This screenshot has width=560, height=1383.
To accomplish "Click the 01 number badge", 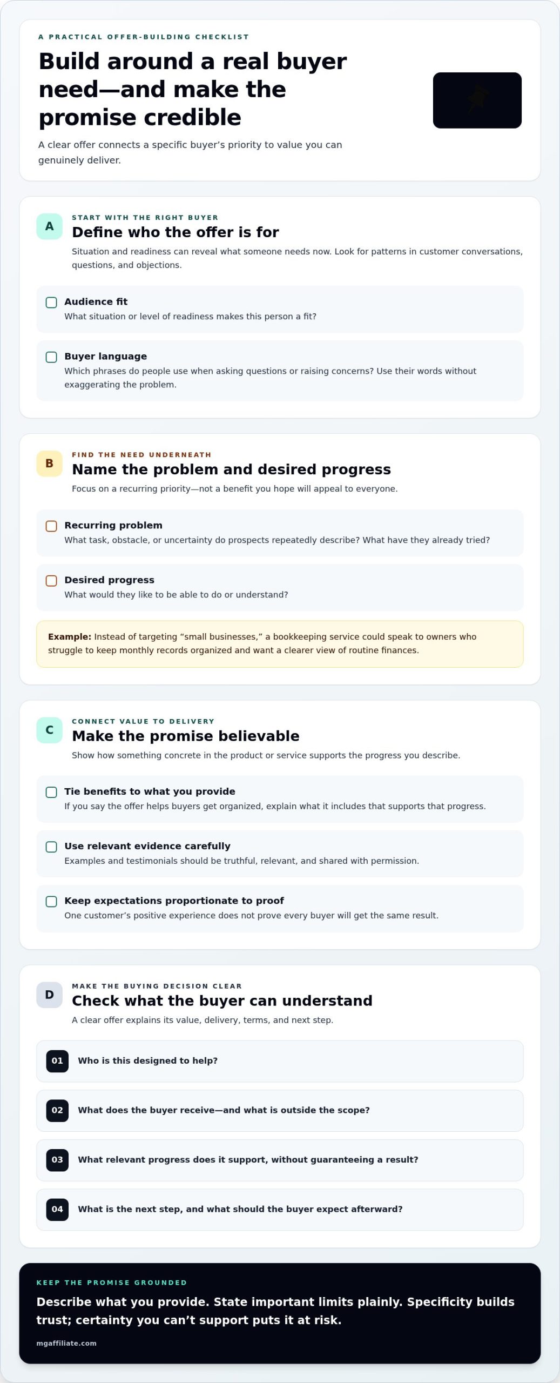I will [57, 1061].
